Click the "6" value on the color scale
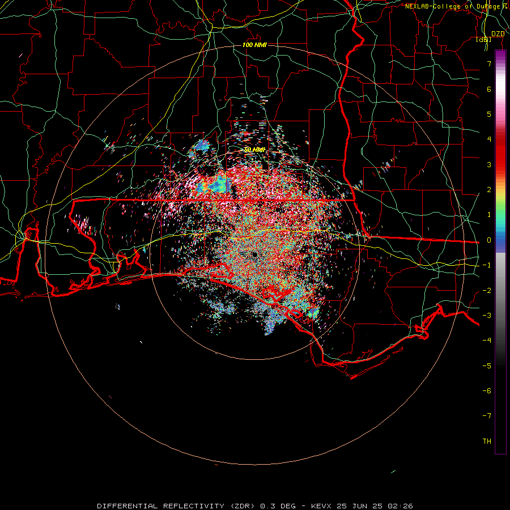The width and height of the screenshot is (510, 510). (489, 89)
